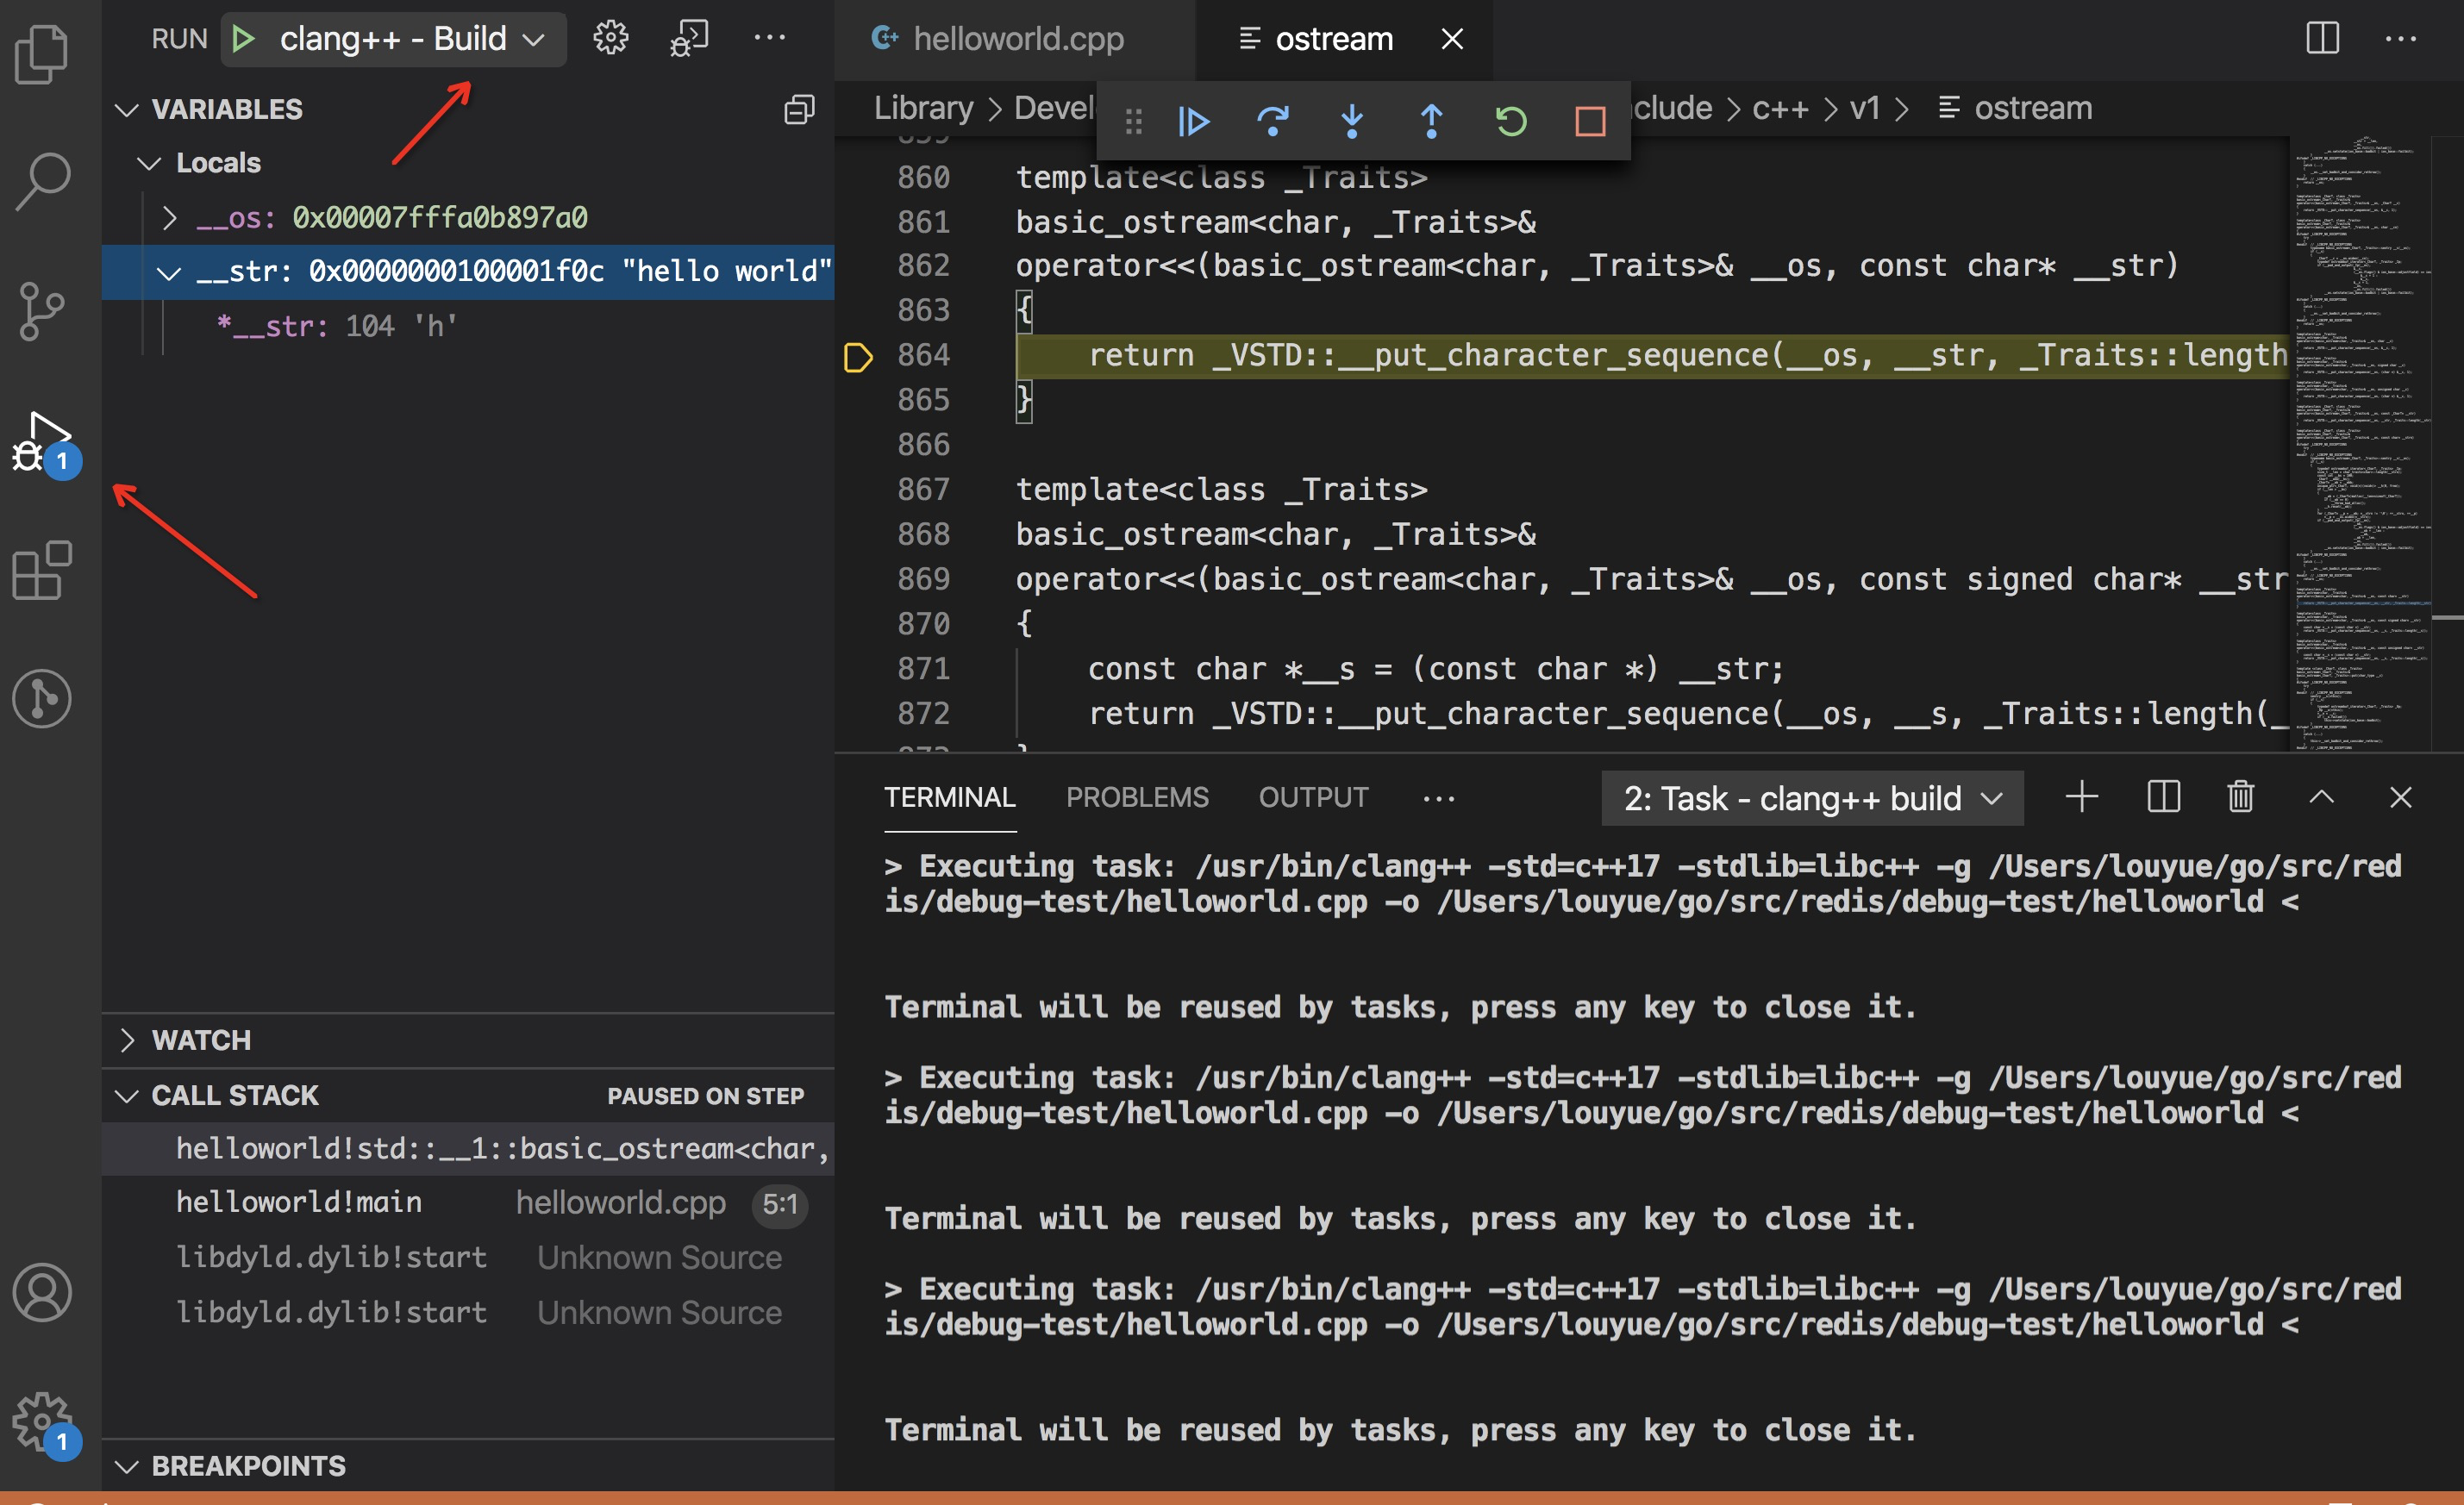The height and width of the screenshot is (1505, 2464).
Task: Click c++ breadcrumb segment
Action: tap(1780, 108)
